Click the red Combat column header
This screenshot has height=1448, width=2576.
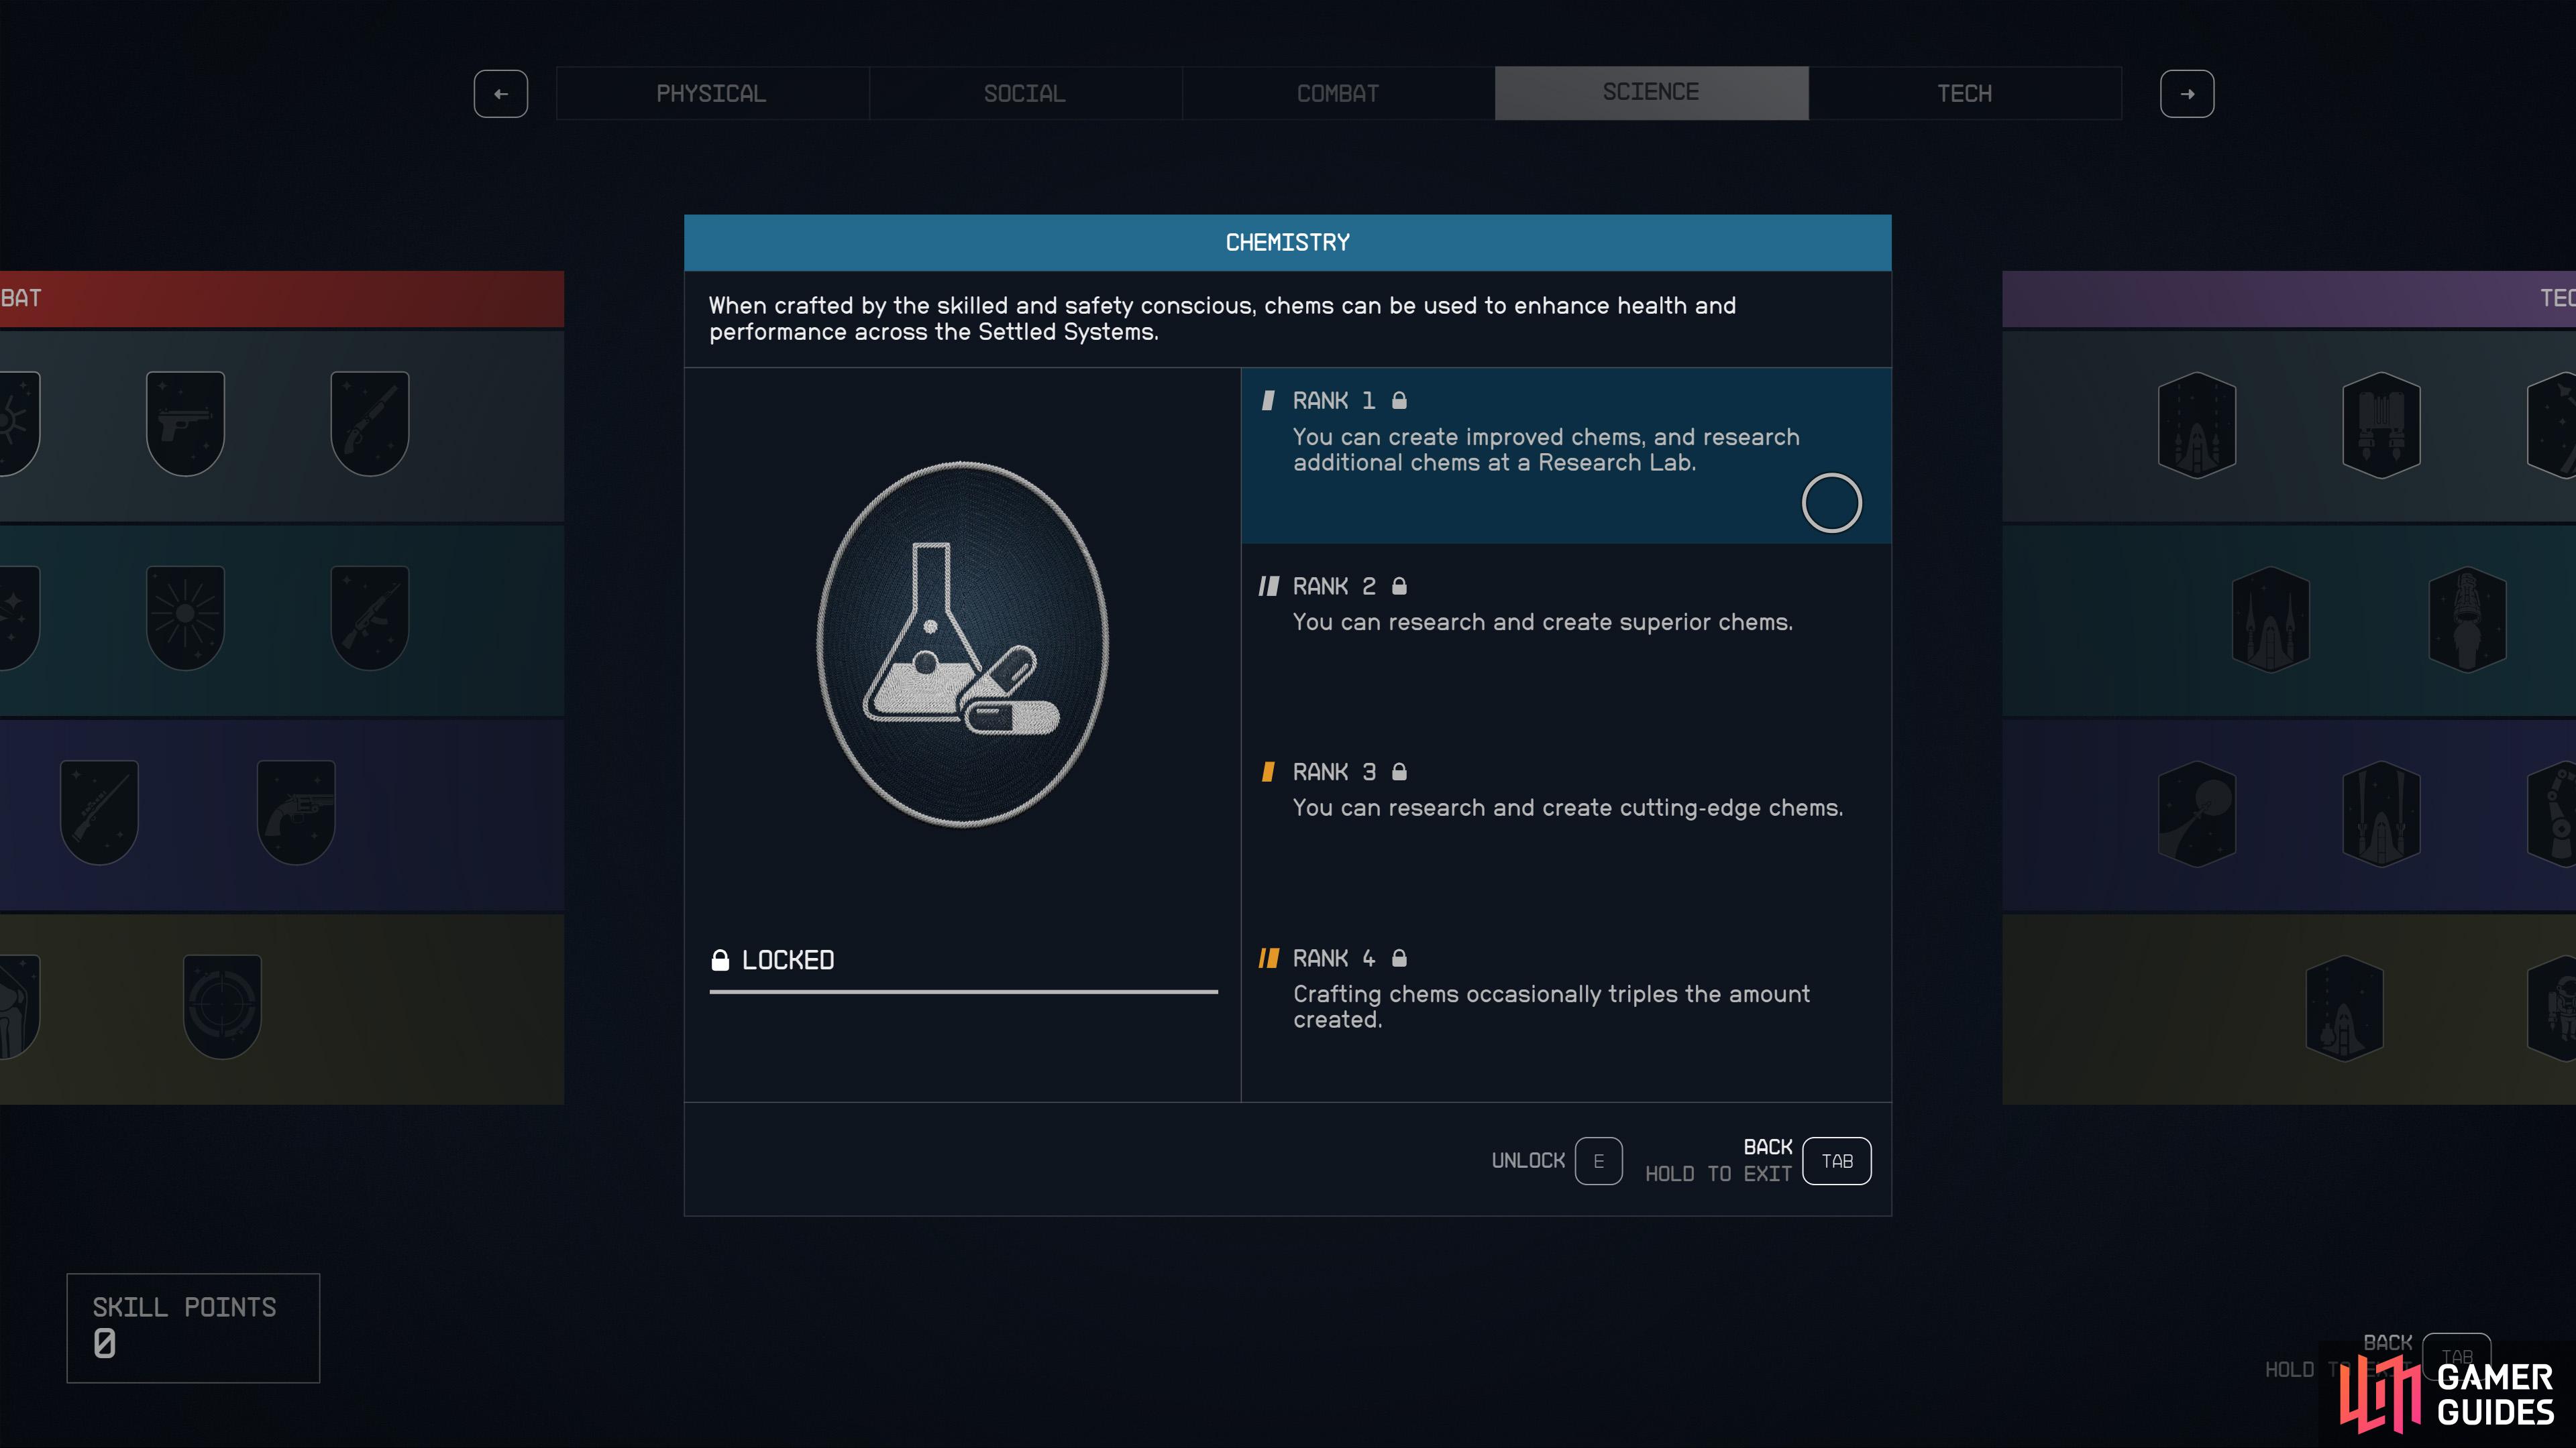282,298
